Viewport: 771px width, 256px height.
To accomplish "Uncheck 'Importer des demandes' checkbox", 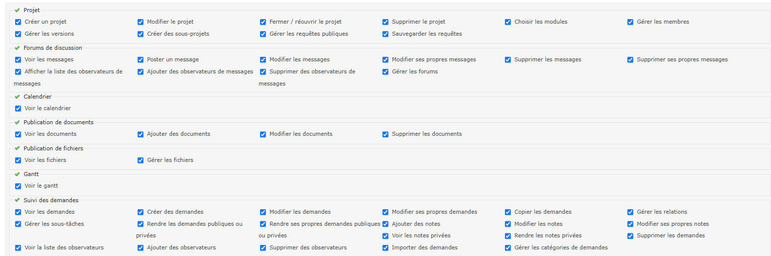I will pos(385,248).
